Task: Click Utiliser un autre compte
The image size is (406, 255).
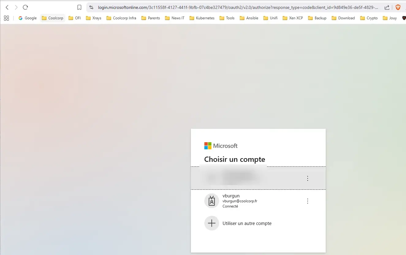Action: (247, 223)
